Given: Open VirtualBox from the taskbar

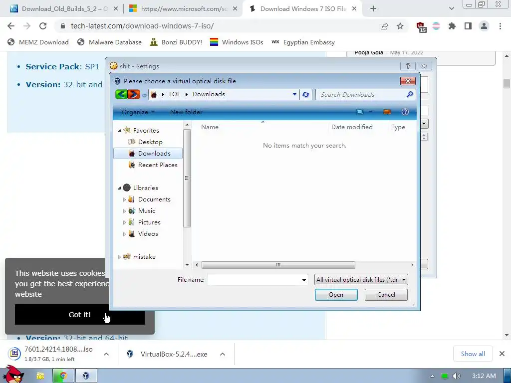Looking at the screenshot, I should 86,376.
